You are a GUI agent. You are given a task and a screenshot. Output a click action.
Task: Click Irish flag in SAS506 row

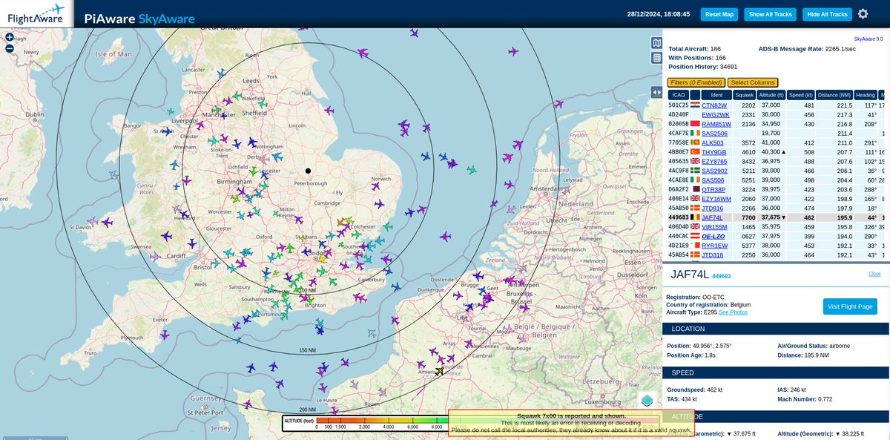tap(695, 180)
